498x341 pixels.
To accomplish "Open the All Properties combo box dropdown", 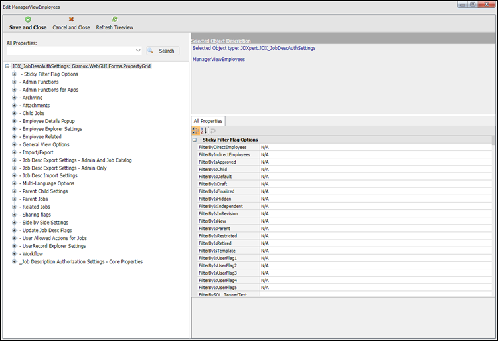I will (x=138, y=51).
